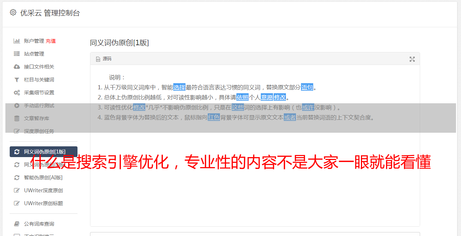Open 智能伪原创[AI版] menu item
The width and height of the screenshot is (461, 236).
point(43,178)
